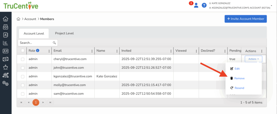This screenshot has height=114, width=277.
Task: Switch to the Project Level tab
Action: [x=64, y=33]
